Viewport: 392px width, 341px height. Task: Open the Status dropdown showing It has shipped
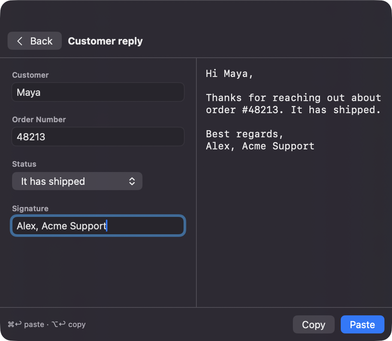(x=77, y=181)
